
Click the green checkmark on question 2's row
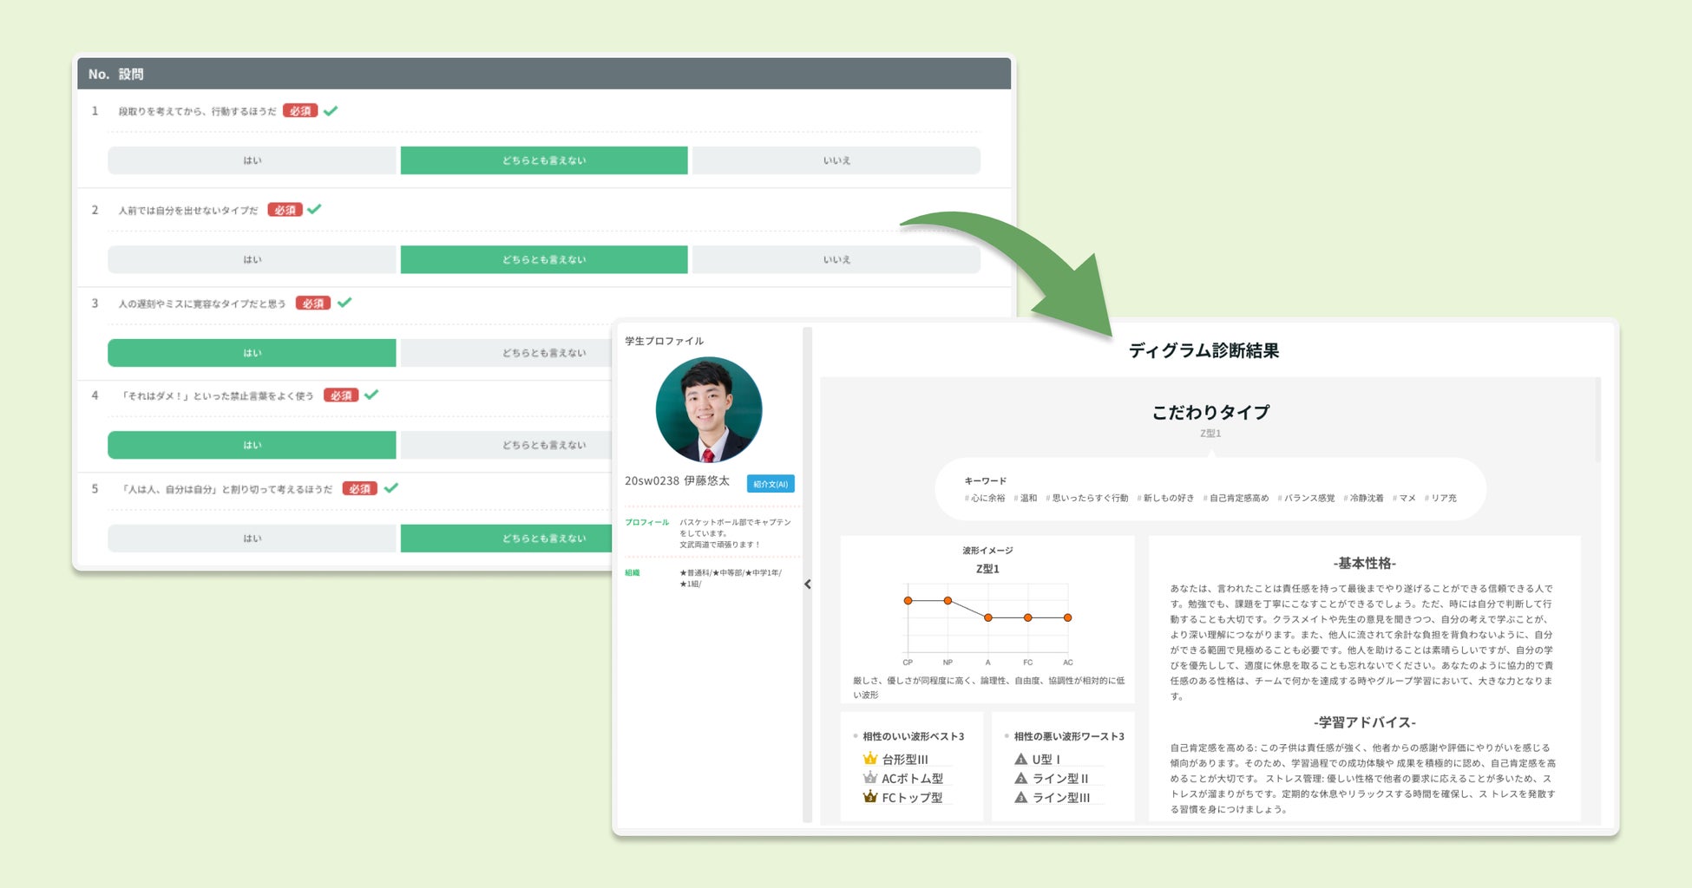pyautogui.click(x=314, y=209)
